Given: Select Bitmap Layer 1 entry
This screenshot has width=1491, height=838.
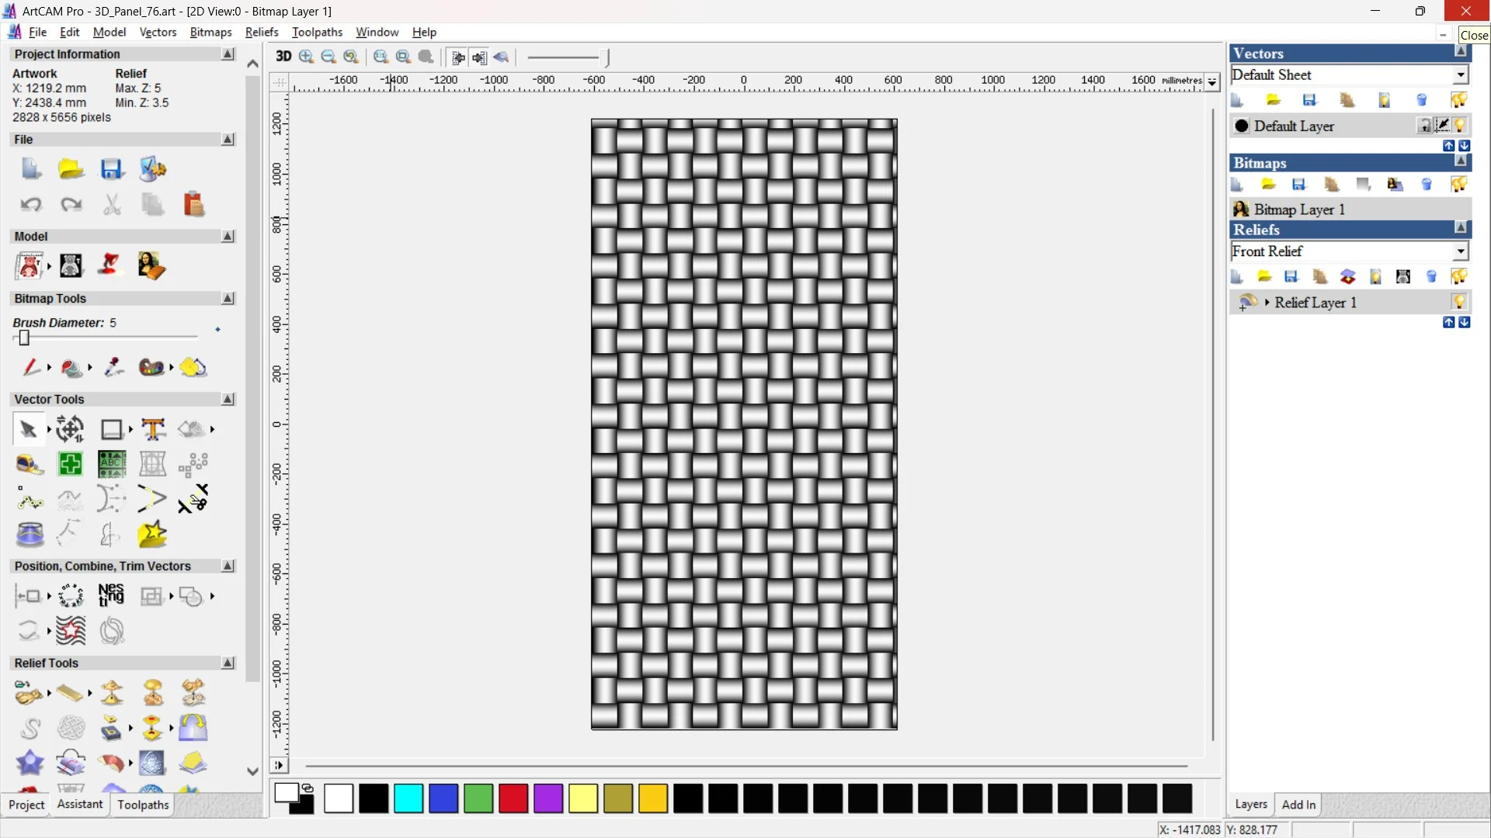Looking at the screenshot, I should coord(1298,209).
